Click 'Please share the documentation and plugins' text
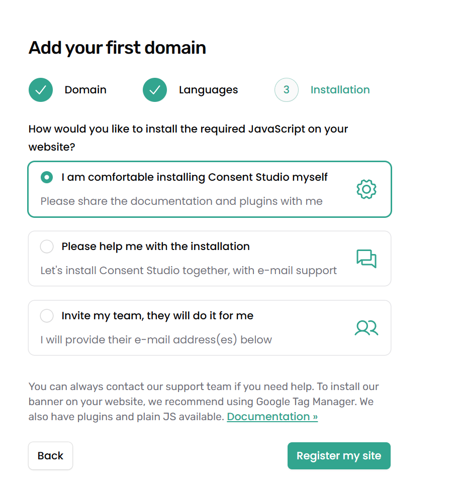The height and width of the screenshot is (502, 457). click(181, 201)
